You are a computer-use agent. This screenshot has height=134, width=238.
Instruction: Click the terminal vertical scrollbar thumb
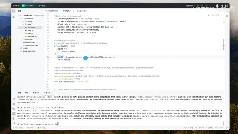pyautogui.click(x=224, y=123)
